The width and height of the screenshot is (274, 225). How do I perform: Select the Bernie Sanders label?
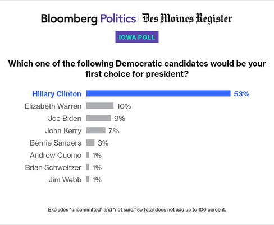[56, 143]
